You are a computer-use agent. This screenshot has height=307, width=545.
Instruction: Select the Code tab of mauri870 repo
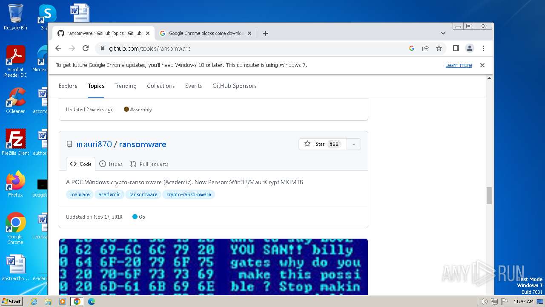(81, 164)
